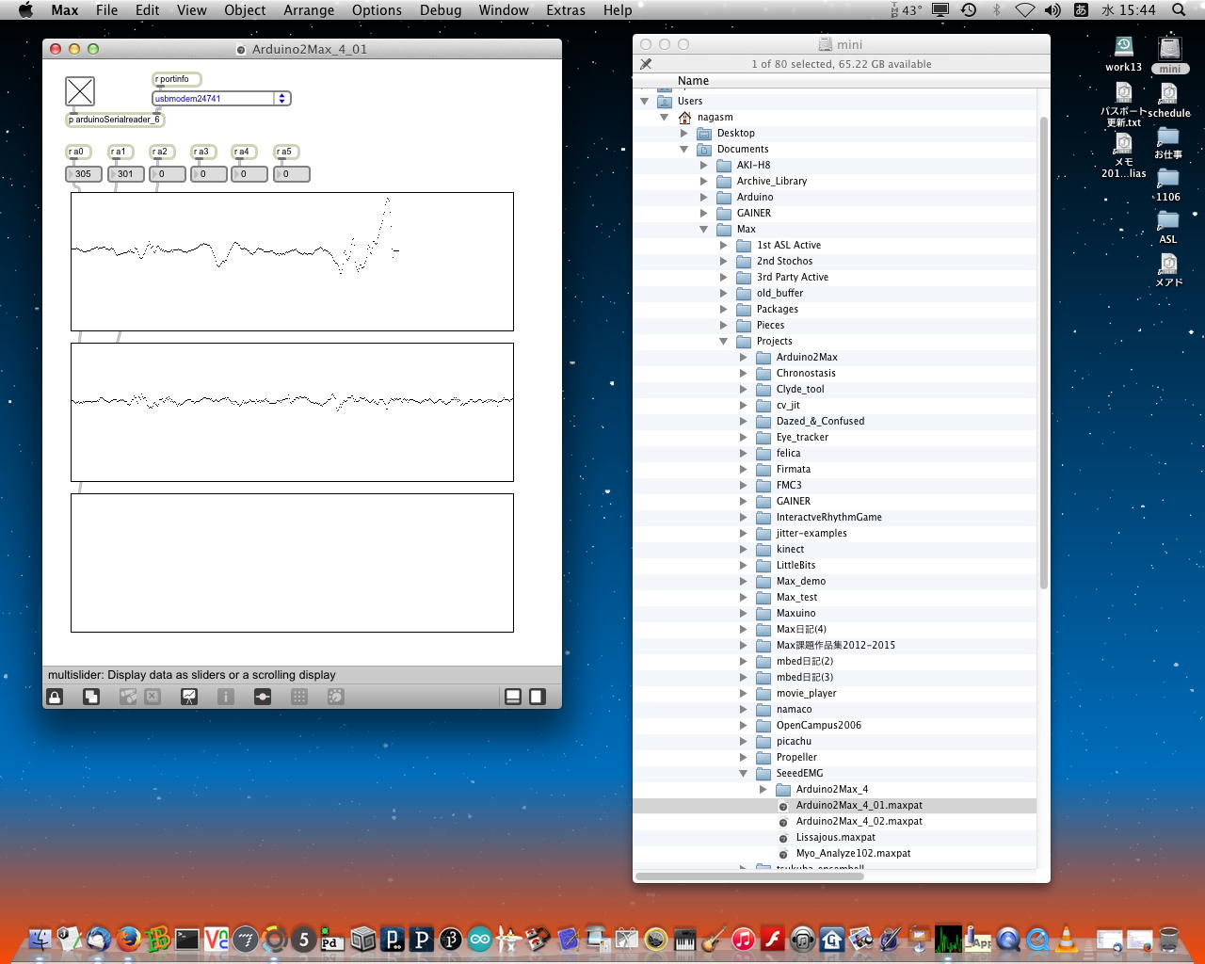This screenshot has width=1205, height=964.
Task: Open the Extras menu
Action: (565, 10)
